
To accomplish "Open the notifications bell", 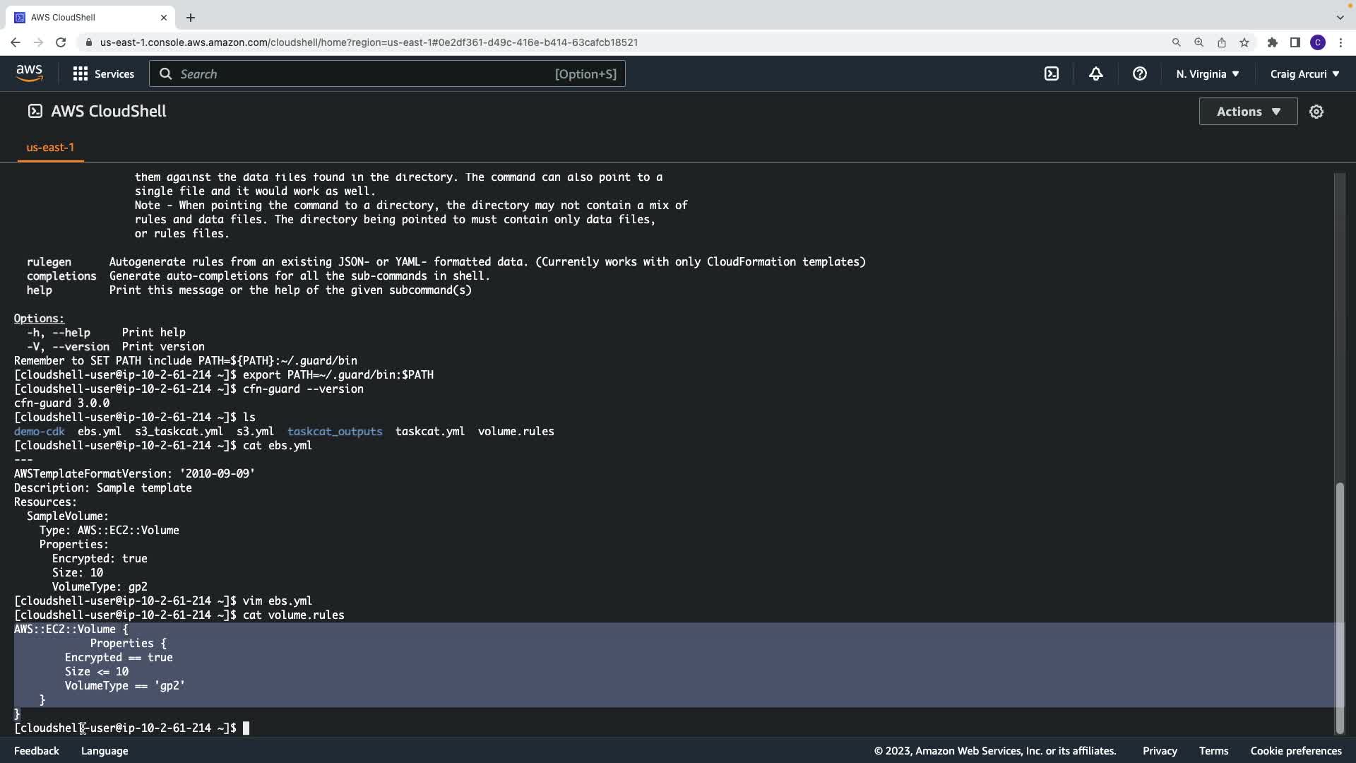I will click(x=1095, y=73).
